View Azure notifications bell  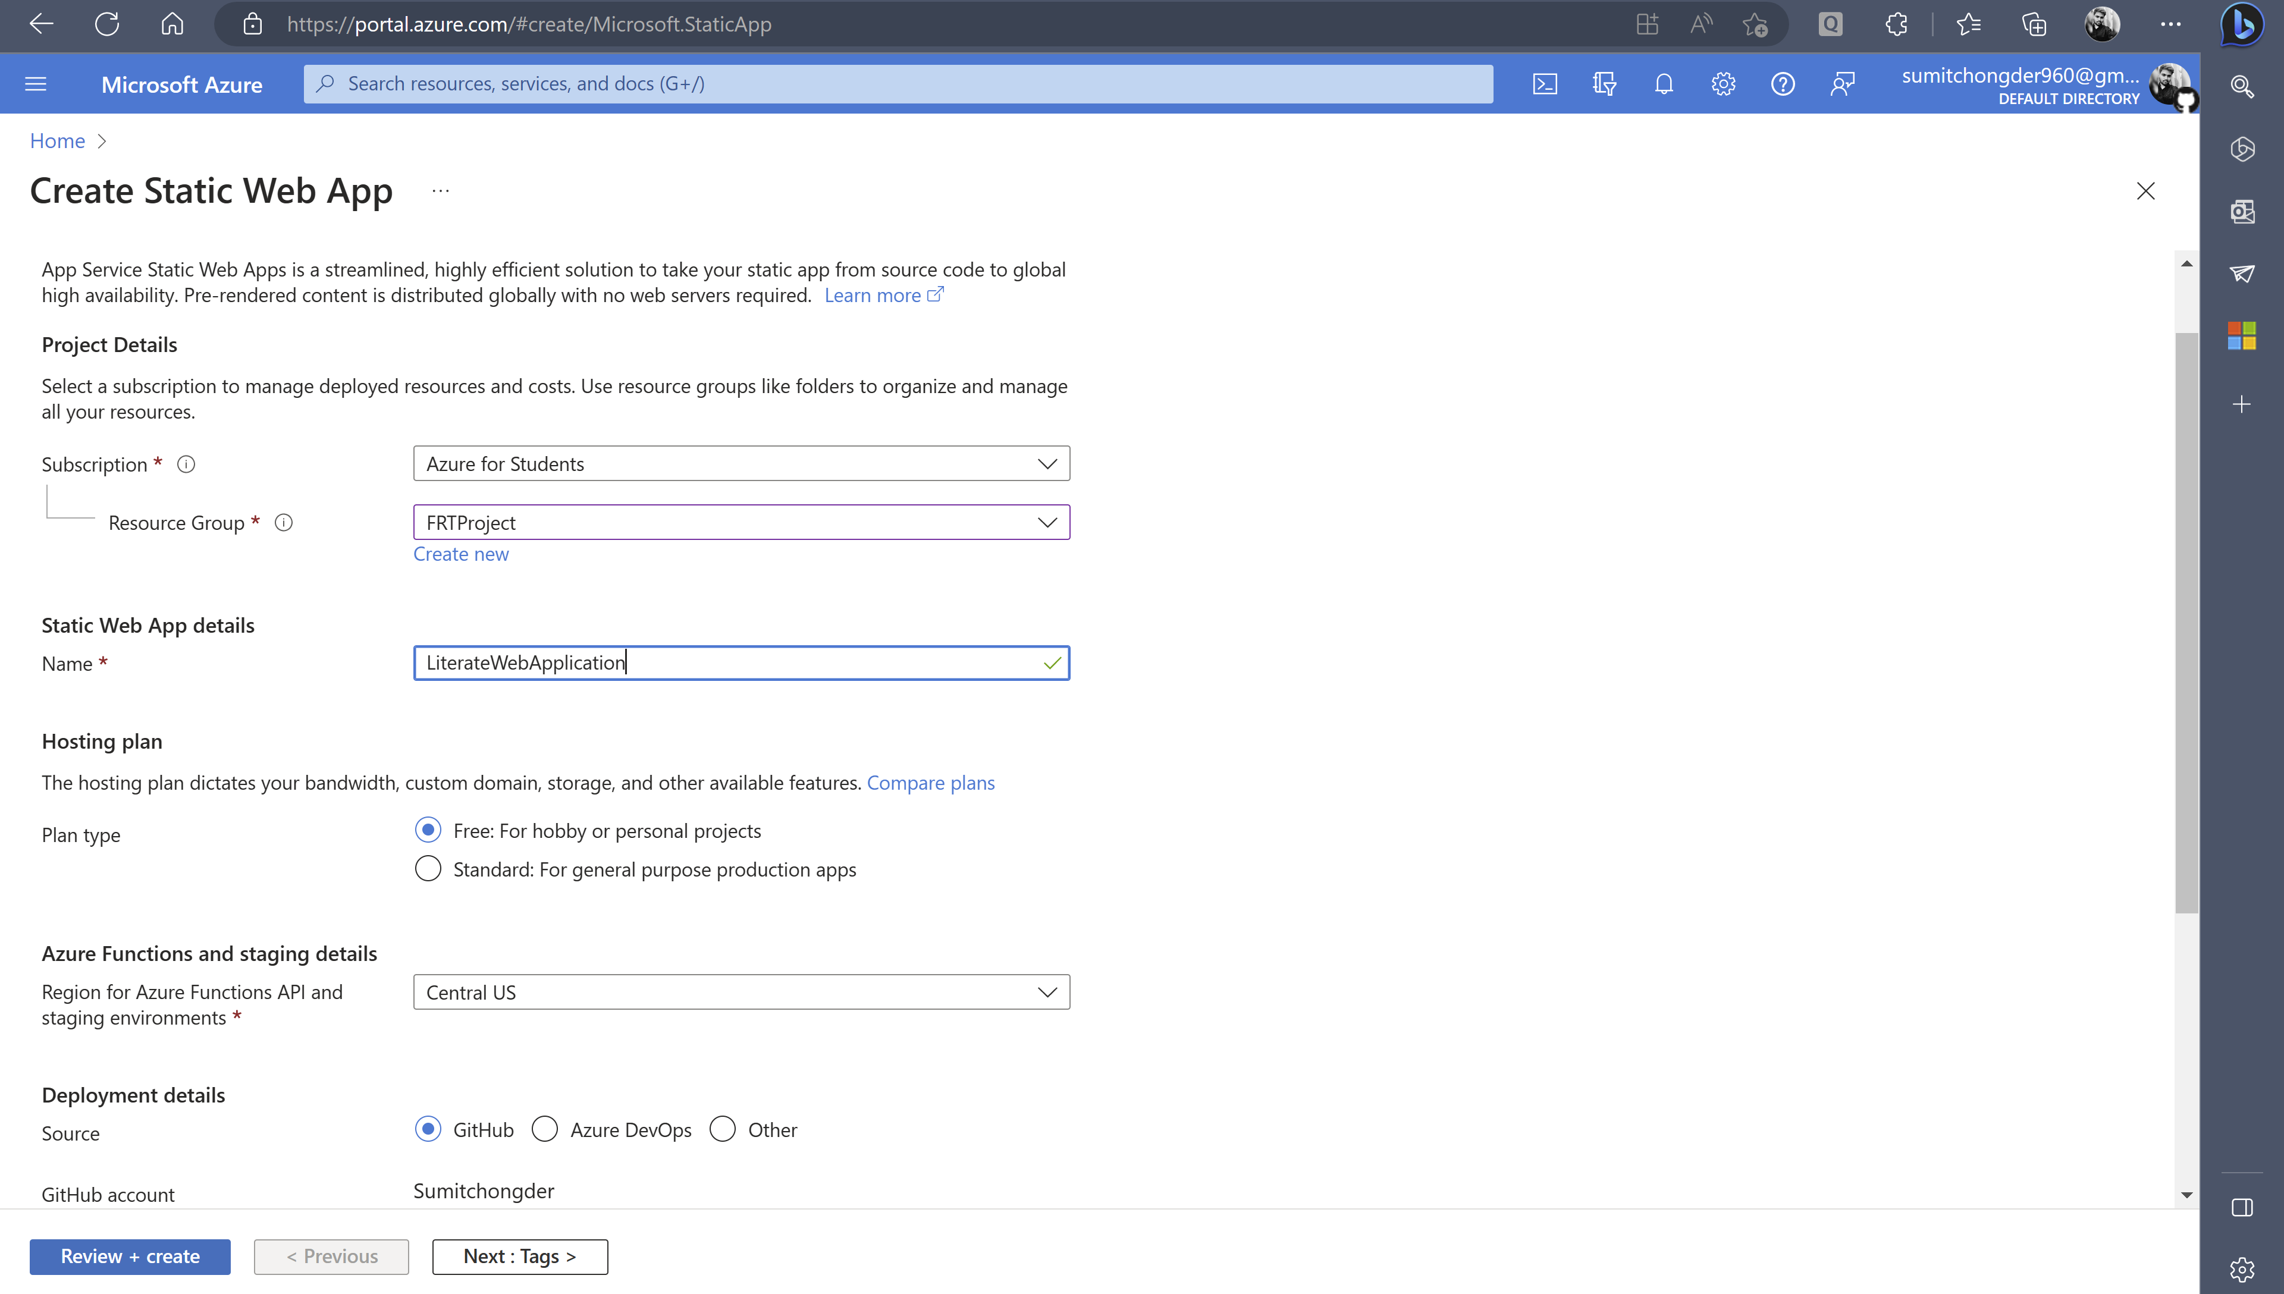(x=1664, y=83)
